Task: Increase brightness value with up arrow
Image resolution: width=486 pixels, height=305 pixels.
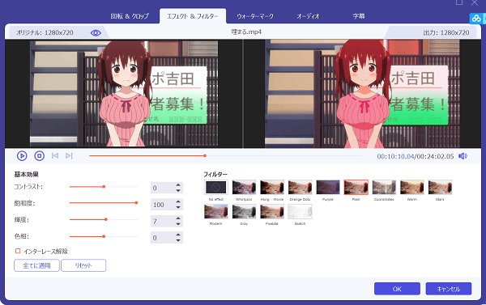Action: click(x=178, y=218)
